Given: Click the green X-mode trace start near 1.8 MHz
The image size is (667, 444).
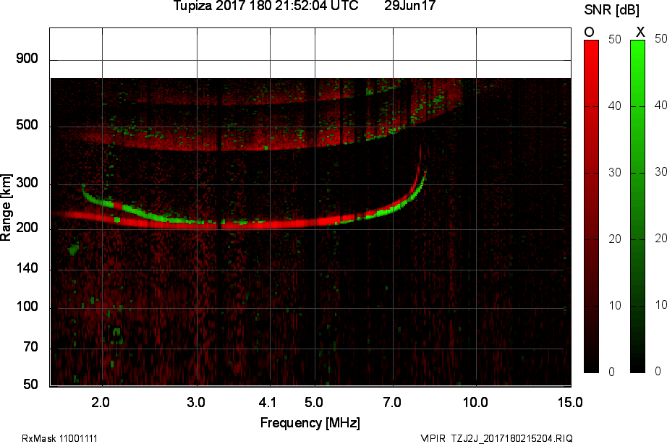Looking at the screenshot, I should (x=84, y=189).
